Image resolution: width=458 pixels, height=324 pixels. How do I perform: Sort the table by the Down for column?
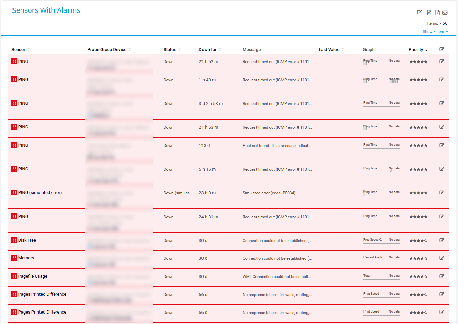point(220,49)
